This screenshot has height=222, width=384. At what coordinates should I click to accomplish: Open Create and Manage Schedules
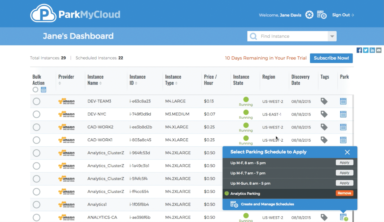(x=267, y=204)
